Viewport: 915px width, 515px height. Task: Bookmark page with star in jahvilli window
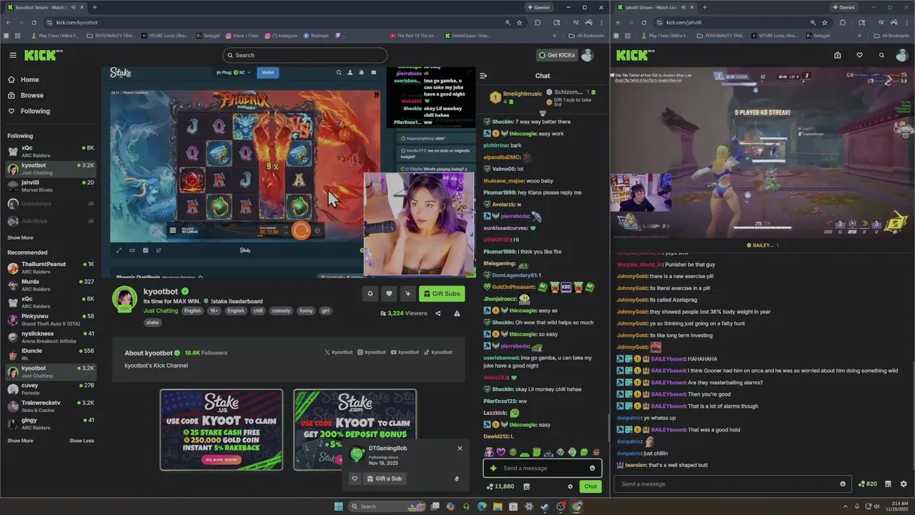826,22
